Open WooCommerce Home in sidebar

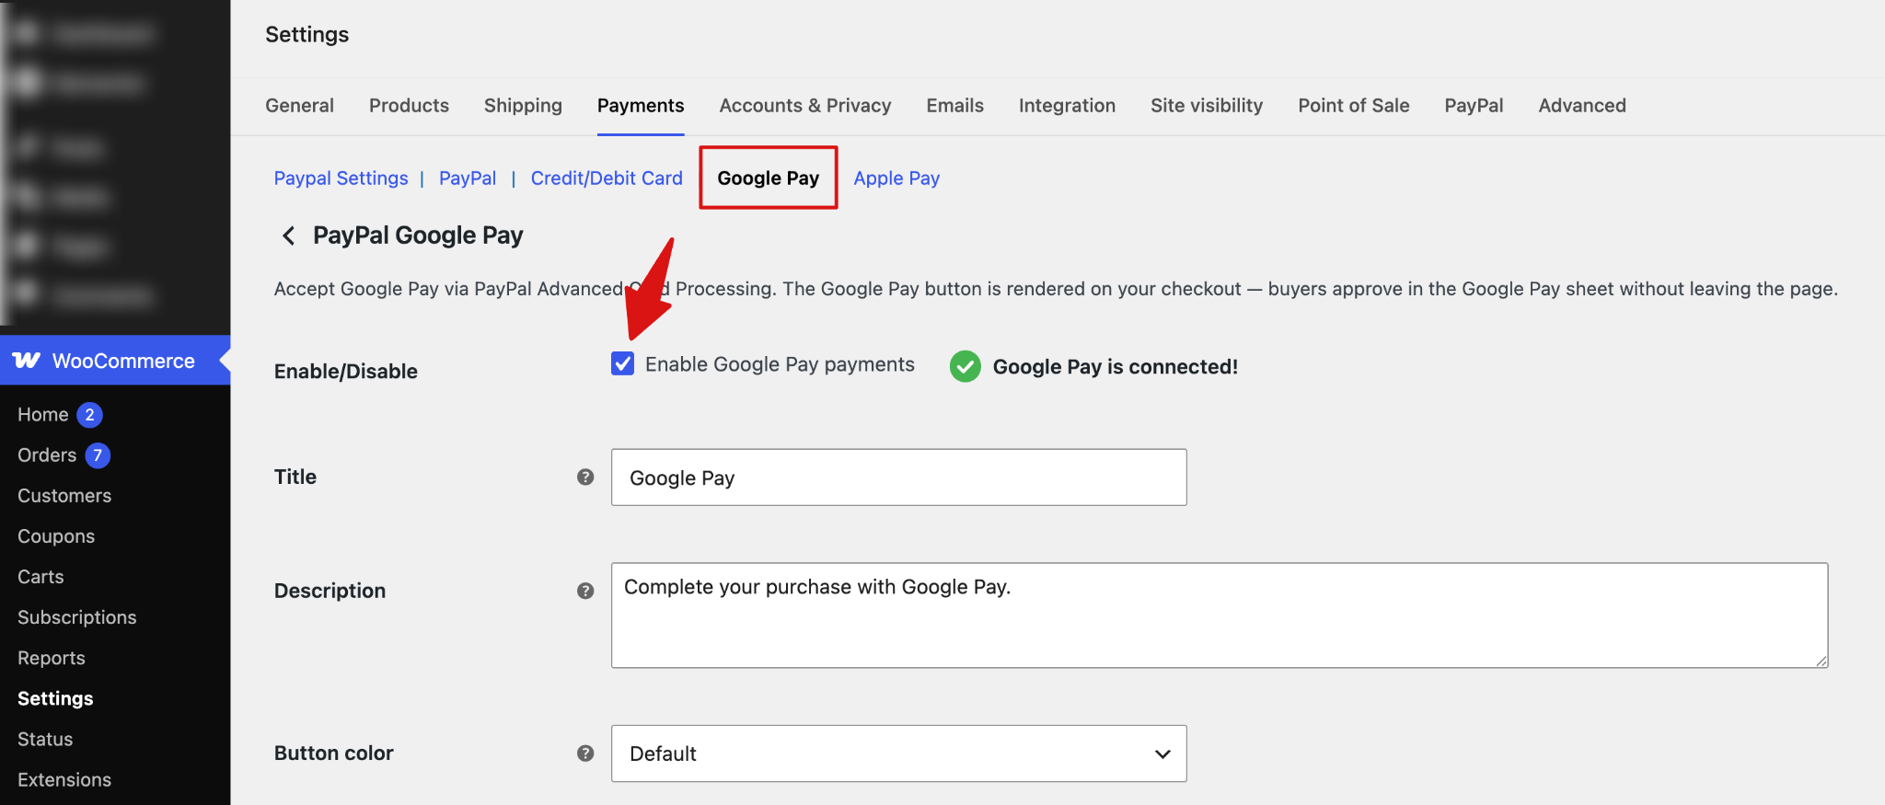[43, 415]
